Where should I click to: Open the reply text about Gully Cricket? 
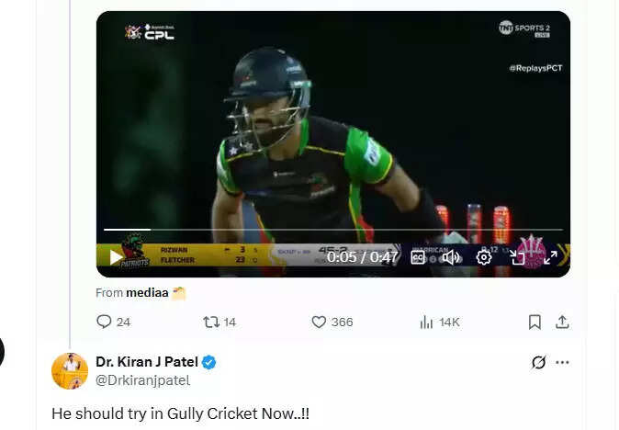[180, 413]
